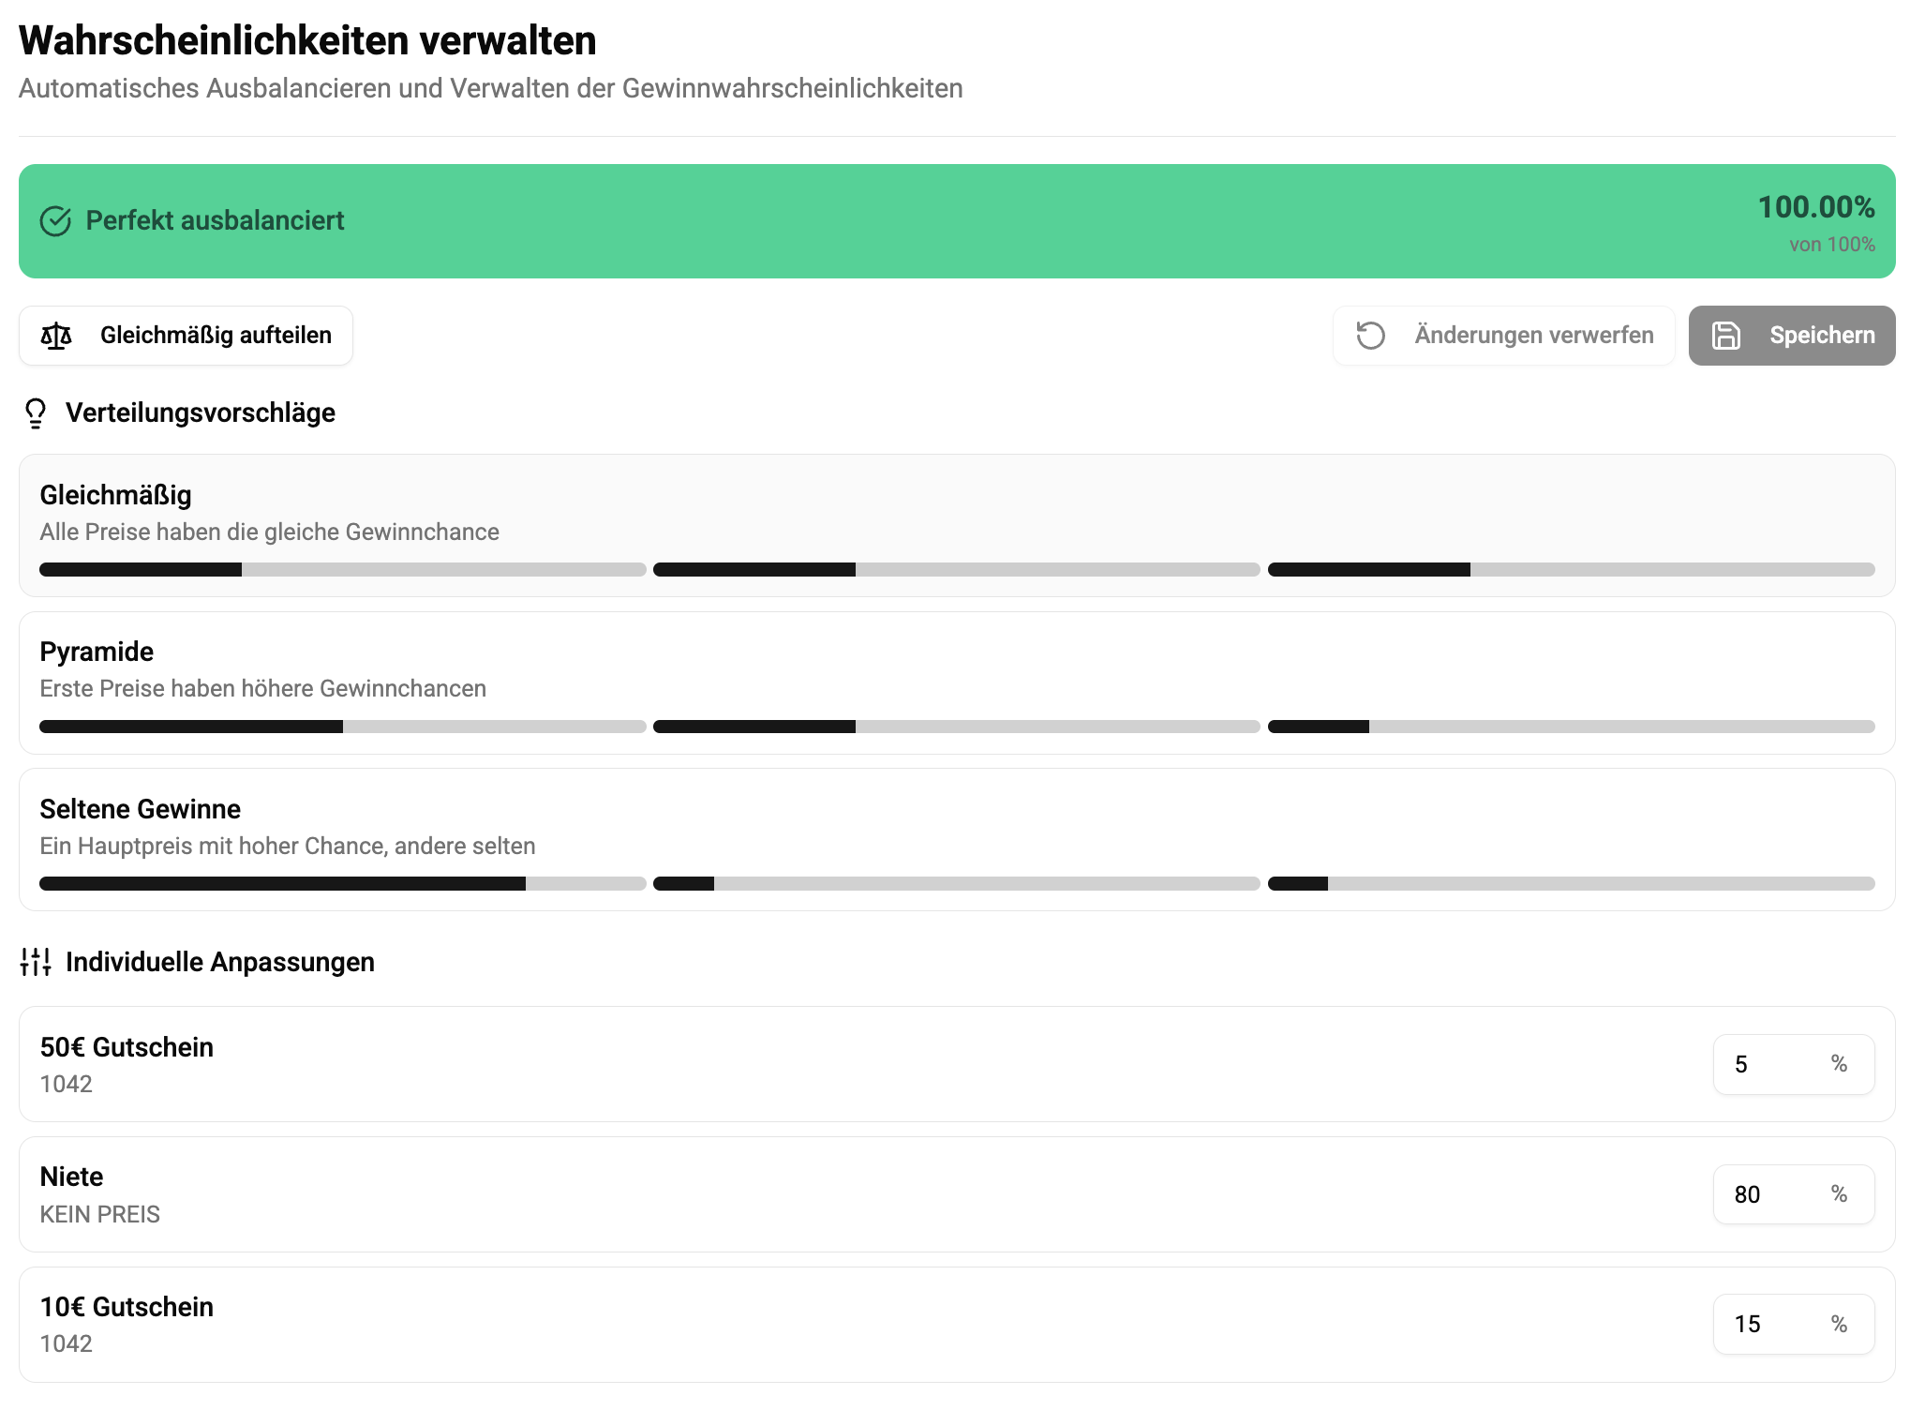Click first progress bar under Seltene Gewinne
The width and height of the screenshot is (1910, 1410).
pos(342,883)
